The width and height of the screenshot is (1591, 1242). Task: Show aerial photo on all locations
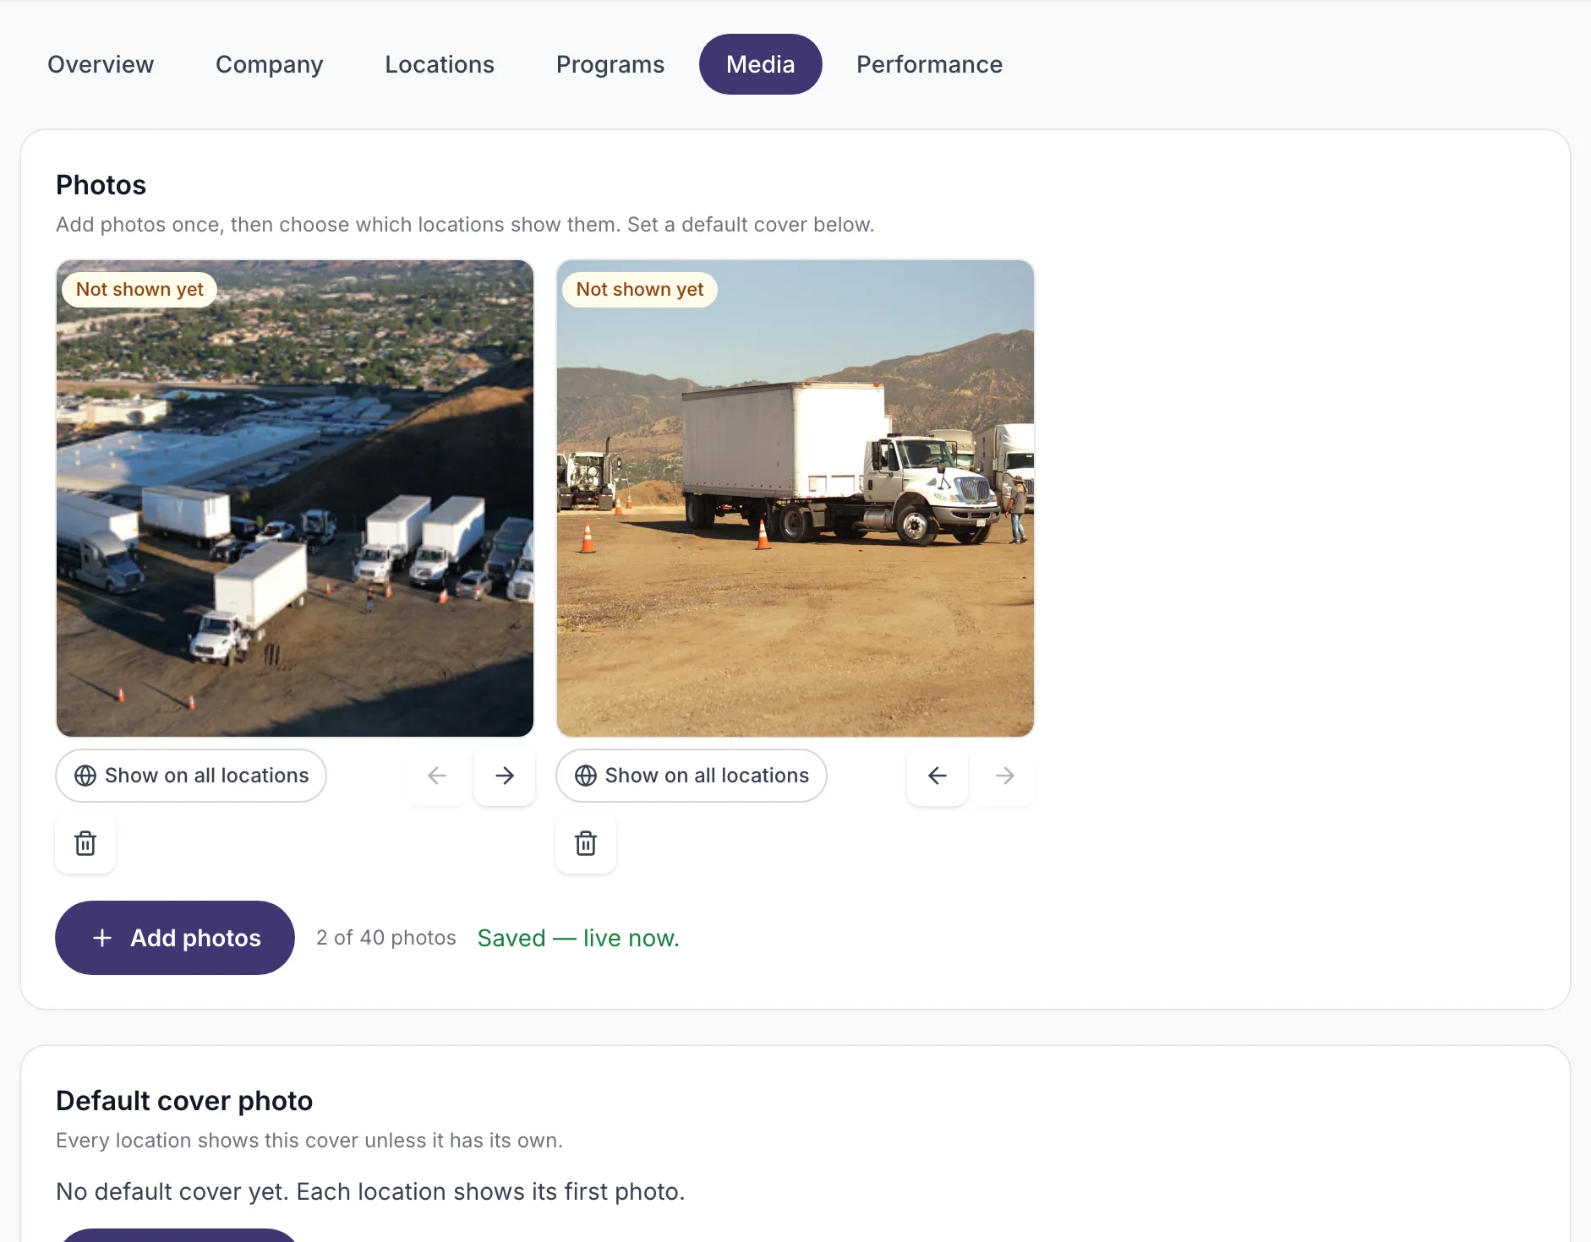(x=191, y=776)
